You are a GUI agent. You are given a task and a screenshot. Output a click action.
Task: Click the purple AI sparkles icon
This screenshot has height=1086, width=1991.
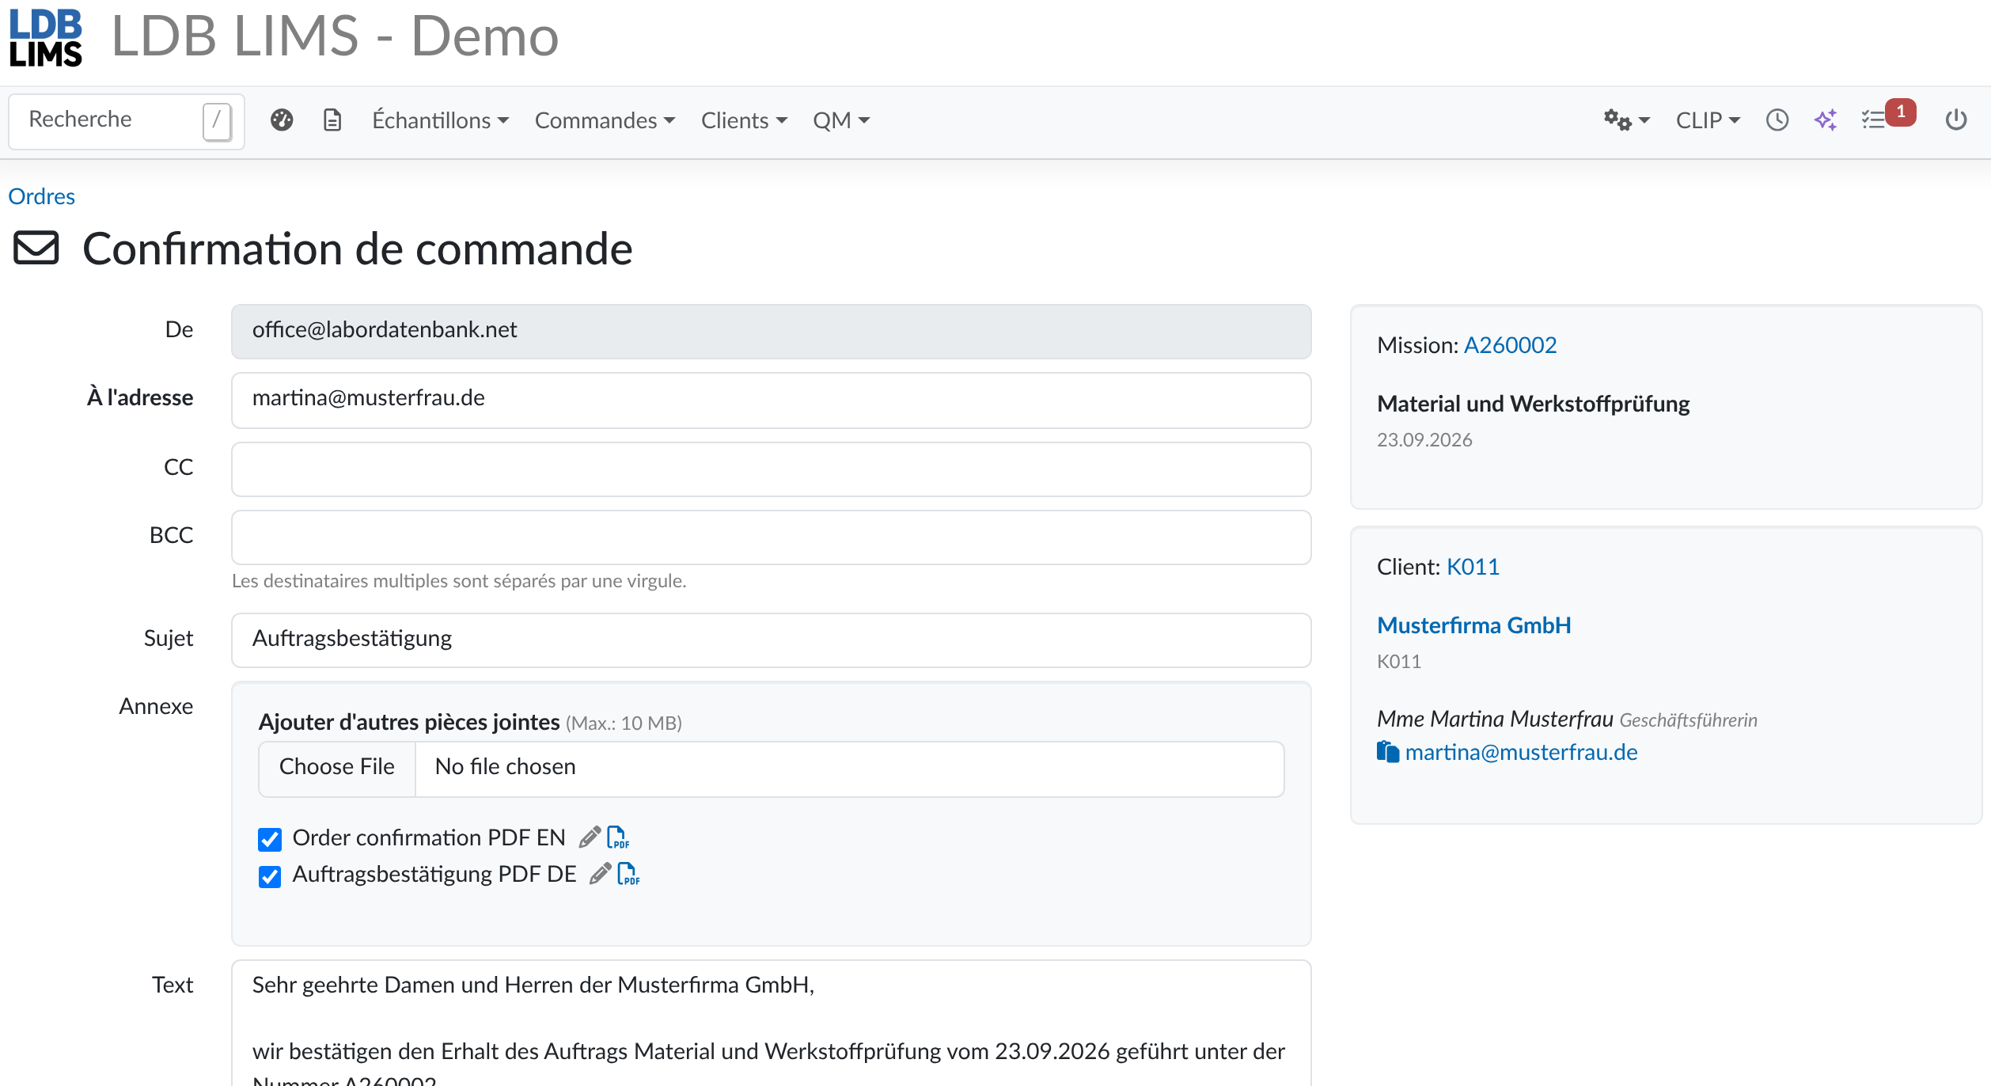tap(1826, 120)
